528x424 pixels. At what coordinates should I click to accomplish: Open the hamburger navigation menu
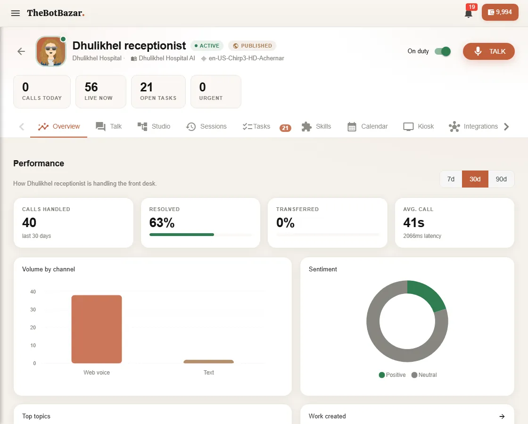pyautogui.click(x=16, y=13)
